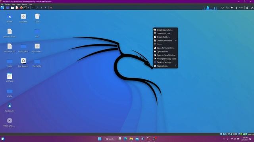Open VirtualBox Input menu

click(x=19, y=4)
